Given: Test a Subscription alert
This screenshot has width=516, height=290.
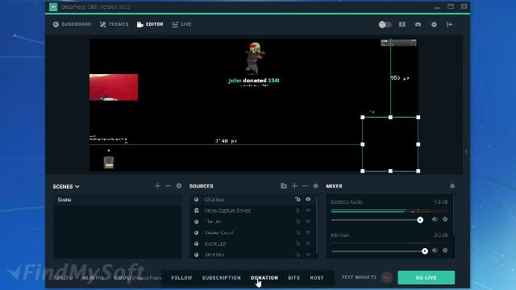Looking at the screenshot, I should [222, 278].
